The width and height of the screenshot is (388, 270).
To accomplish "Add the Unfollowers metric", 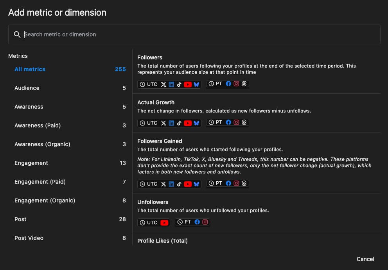I will click(x=153, y=202).
